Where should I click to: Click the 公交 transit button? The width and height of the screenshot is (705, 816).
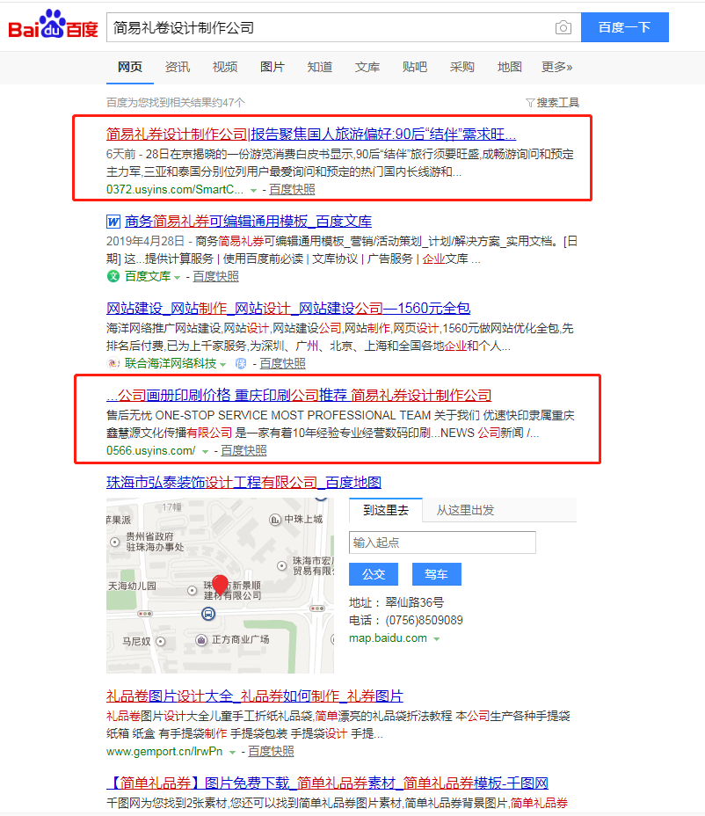pyautogui.click(x=374, y=574)
